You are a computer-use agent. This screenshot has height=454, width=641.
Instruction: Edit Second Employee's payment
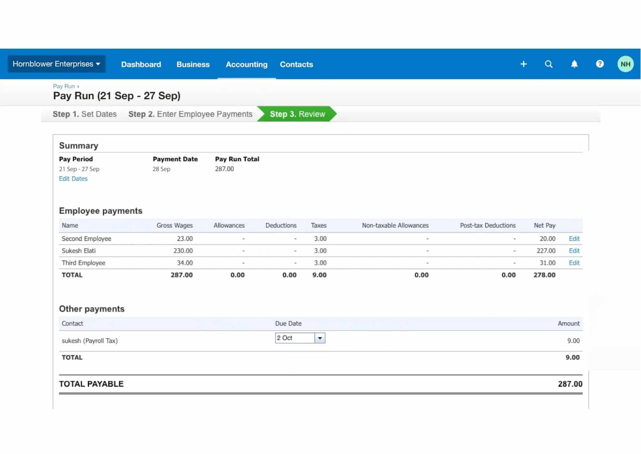click(574, 239)
